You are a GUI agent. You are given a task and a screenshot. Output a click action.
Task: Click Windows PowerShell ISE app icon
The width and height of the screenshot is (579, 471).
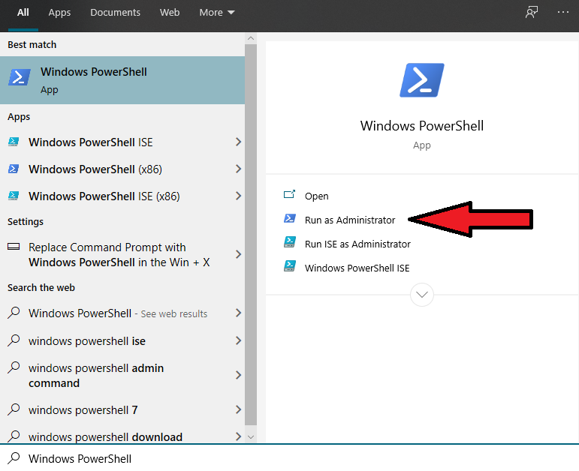click(14, 142)
